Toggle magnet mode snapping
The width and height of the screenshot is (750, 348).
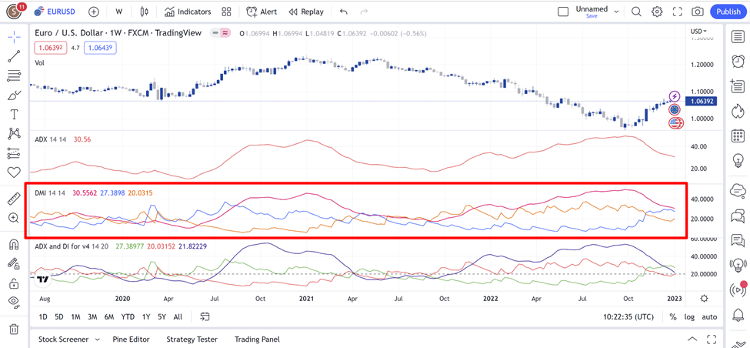[x=14, y=244]
